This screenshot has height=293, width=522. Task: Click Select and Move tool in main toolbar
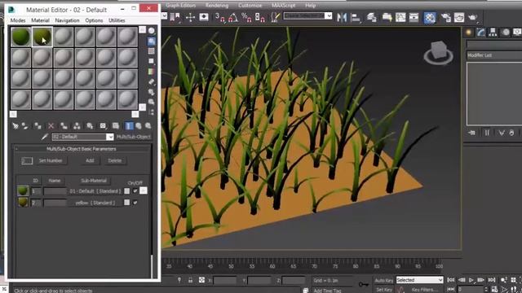tap(190, 17)
